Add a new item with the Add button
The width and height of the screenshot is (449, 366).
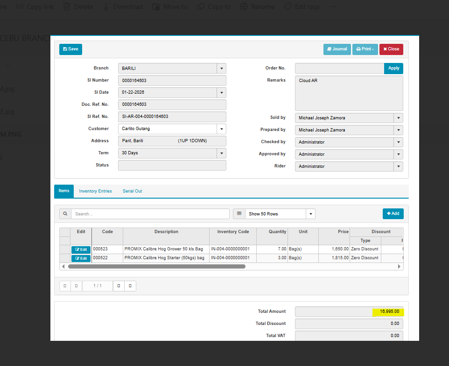coord(393,214)
